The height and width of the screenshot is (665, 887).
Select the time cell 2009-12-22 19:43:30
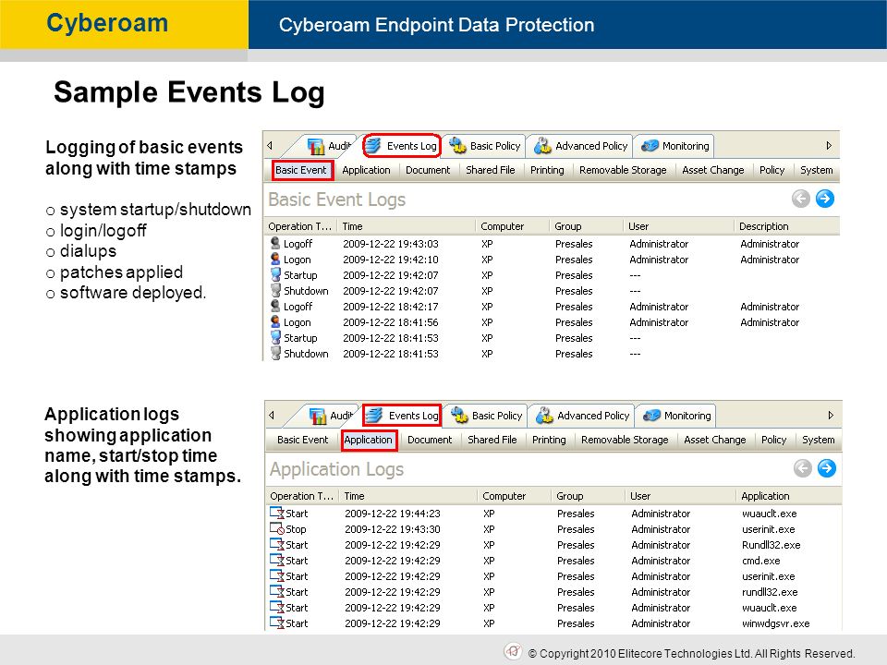coord(392,529)
